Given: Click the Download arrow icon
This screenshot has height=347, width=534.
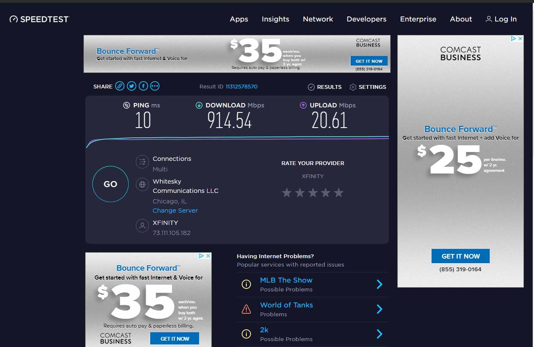Looking at the screenshot, I should point(199,105).
